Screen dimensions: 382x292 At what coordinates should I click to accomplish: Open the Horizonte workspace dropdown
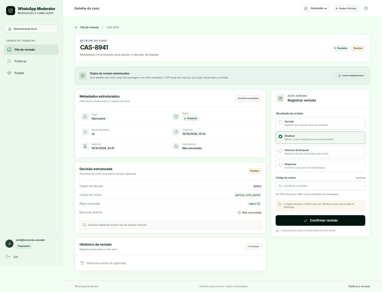click(x=316, y=8)
